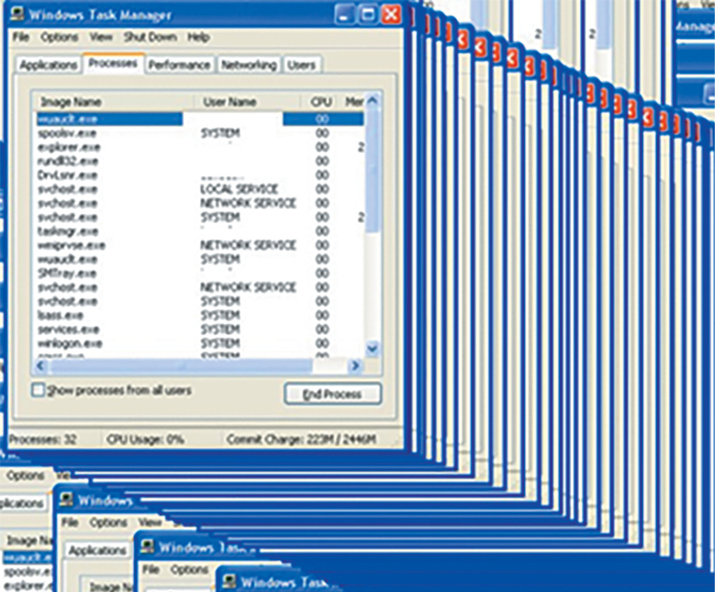
Task: Open the Help menu
Action: tap(199, 37)
